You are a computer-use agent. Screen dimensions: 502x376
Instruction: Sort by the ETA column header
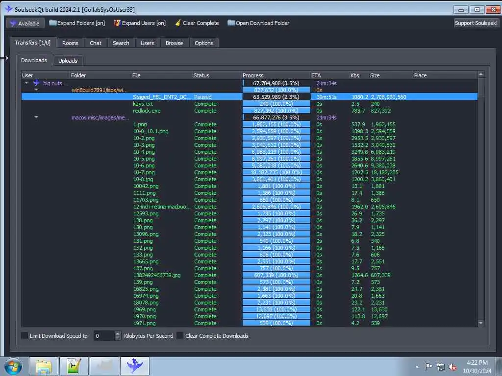pyautogui.click(x=330, y=75)
